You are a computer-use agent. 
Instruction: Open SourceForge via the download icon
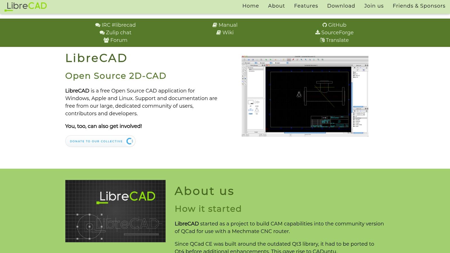point(317,33)
